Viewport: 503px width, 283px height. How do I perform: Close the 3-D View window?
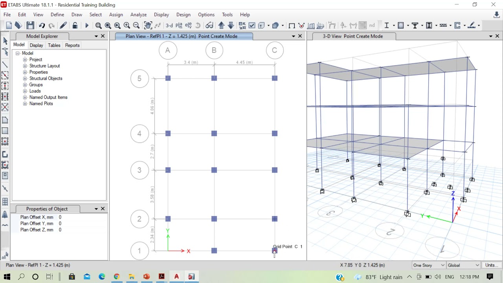(497, 36)
